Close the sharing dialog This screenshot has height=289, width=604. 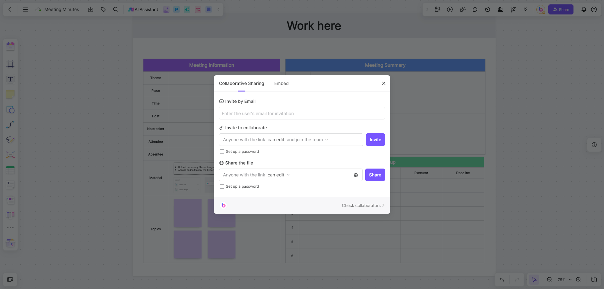[x=383, y=83]
